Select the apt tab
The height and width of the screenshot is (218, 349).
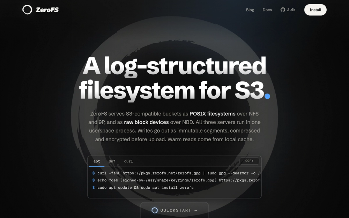pos(97,161)
